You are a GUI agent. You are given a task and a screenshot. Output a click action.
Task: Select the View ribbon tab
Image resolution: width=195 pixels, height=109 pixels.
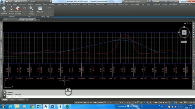pyautogui.click(x=45, y=4)
